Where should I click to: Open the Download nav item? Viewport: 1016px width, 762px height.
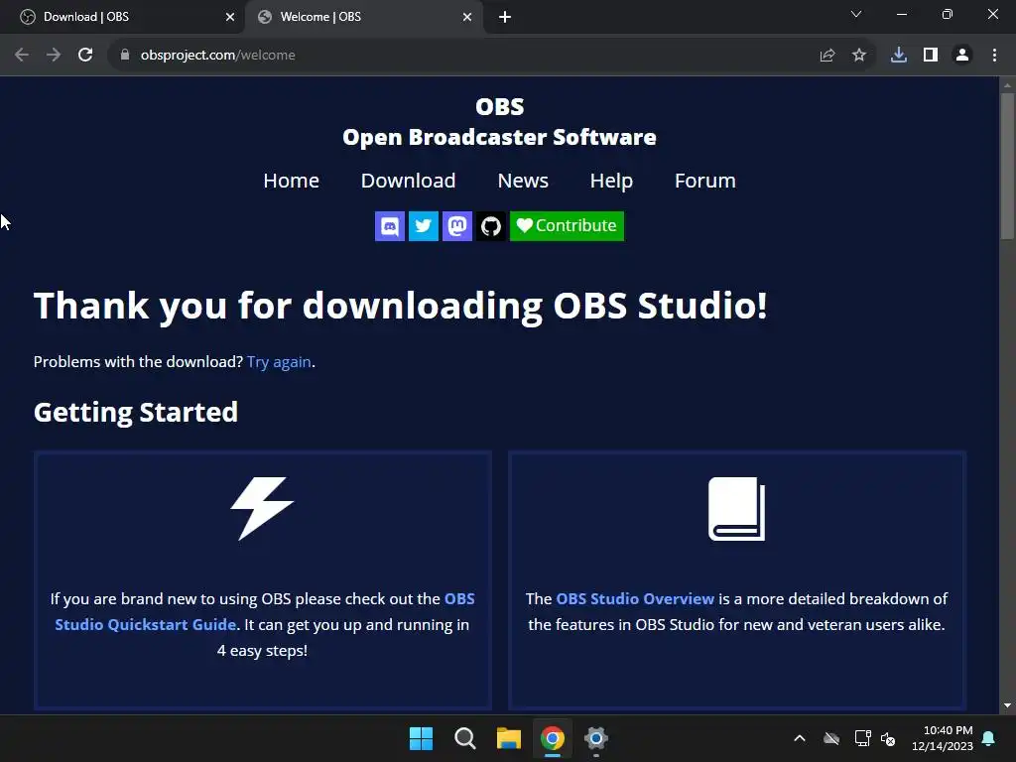tap(408, 181)
